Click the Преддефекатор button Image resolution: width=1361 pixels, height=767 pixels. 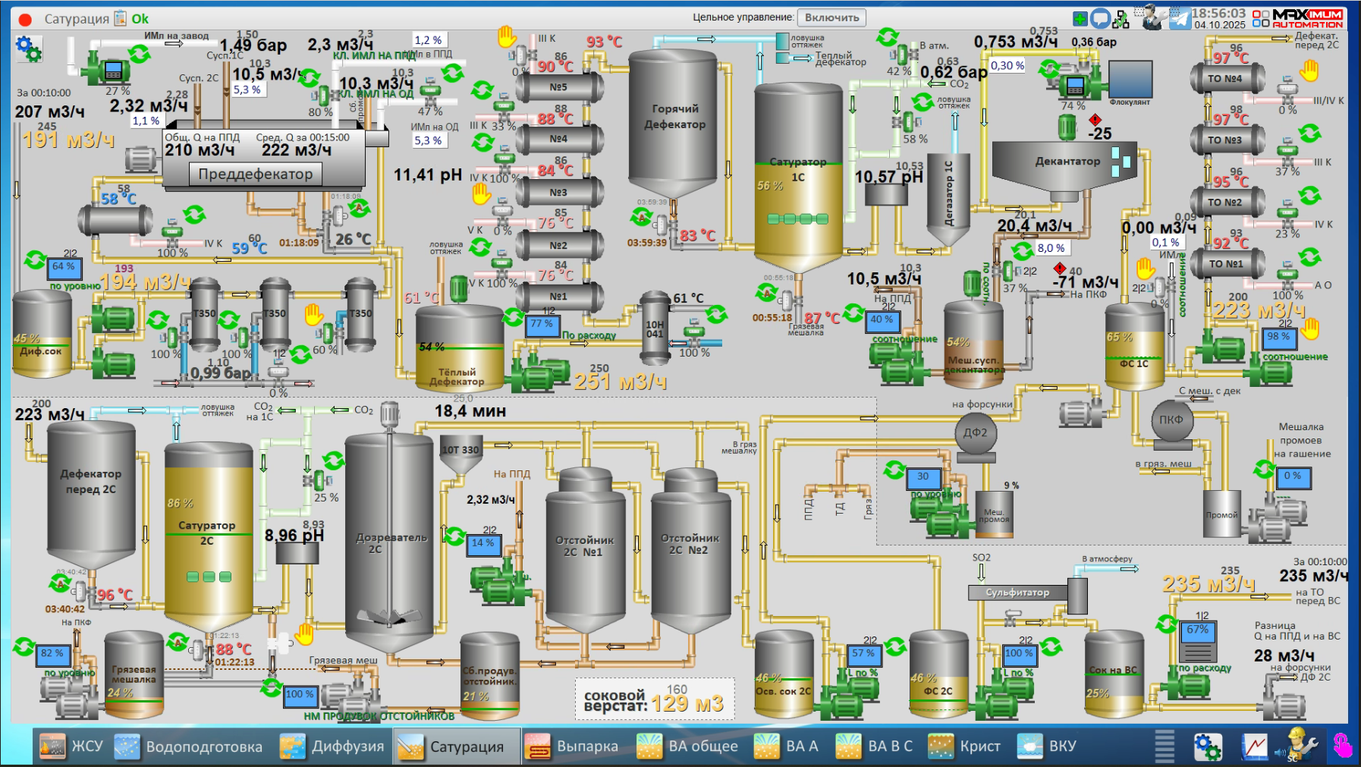point(256,174)
